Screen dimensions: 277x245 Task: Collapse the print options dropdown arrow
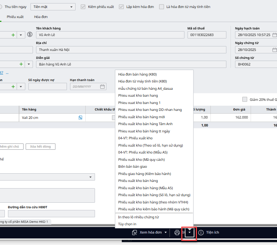pyautogui.click(x=189, y=233)
